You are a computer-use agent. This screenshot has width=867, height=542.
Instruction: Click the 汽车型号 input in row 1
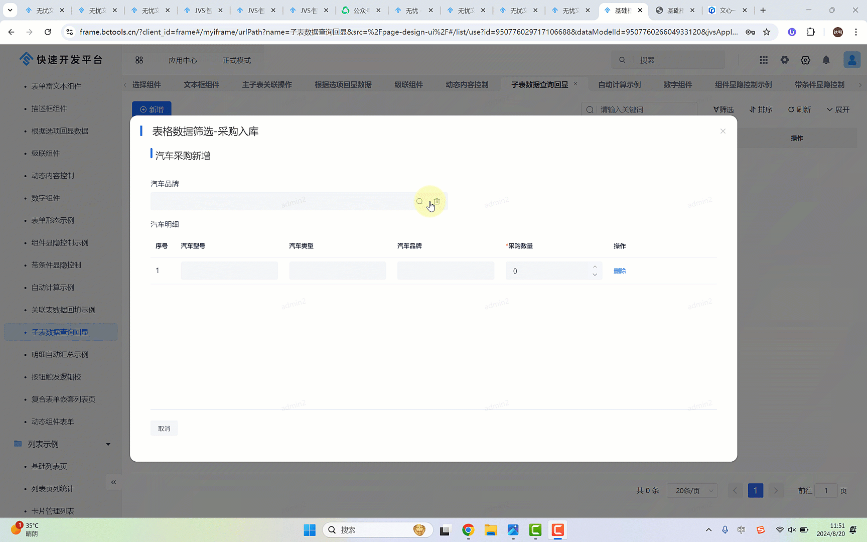[x=229, y=271]
